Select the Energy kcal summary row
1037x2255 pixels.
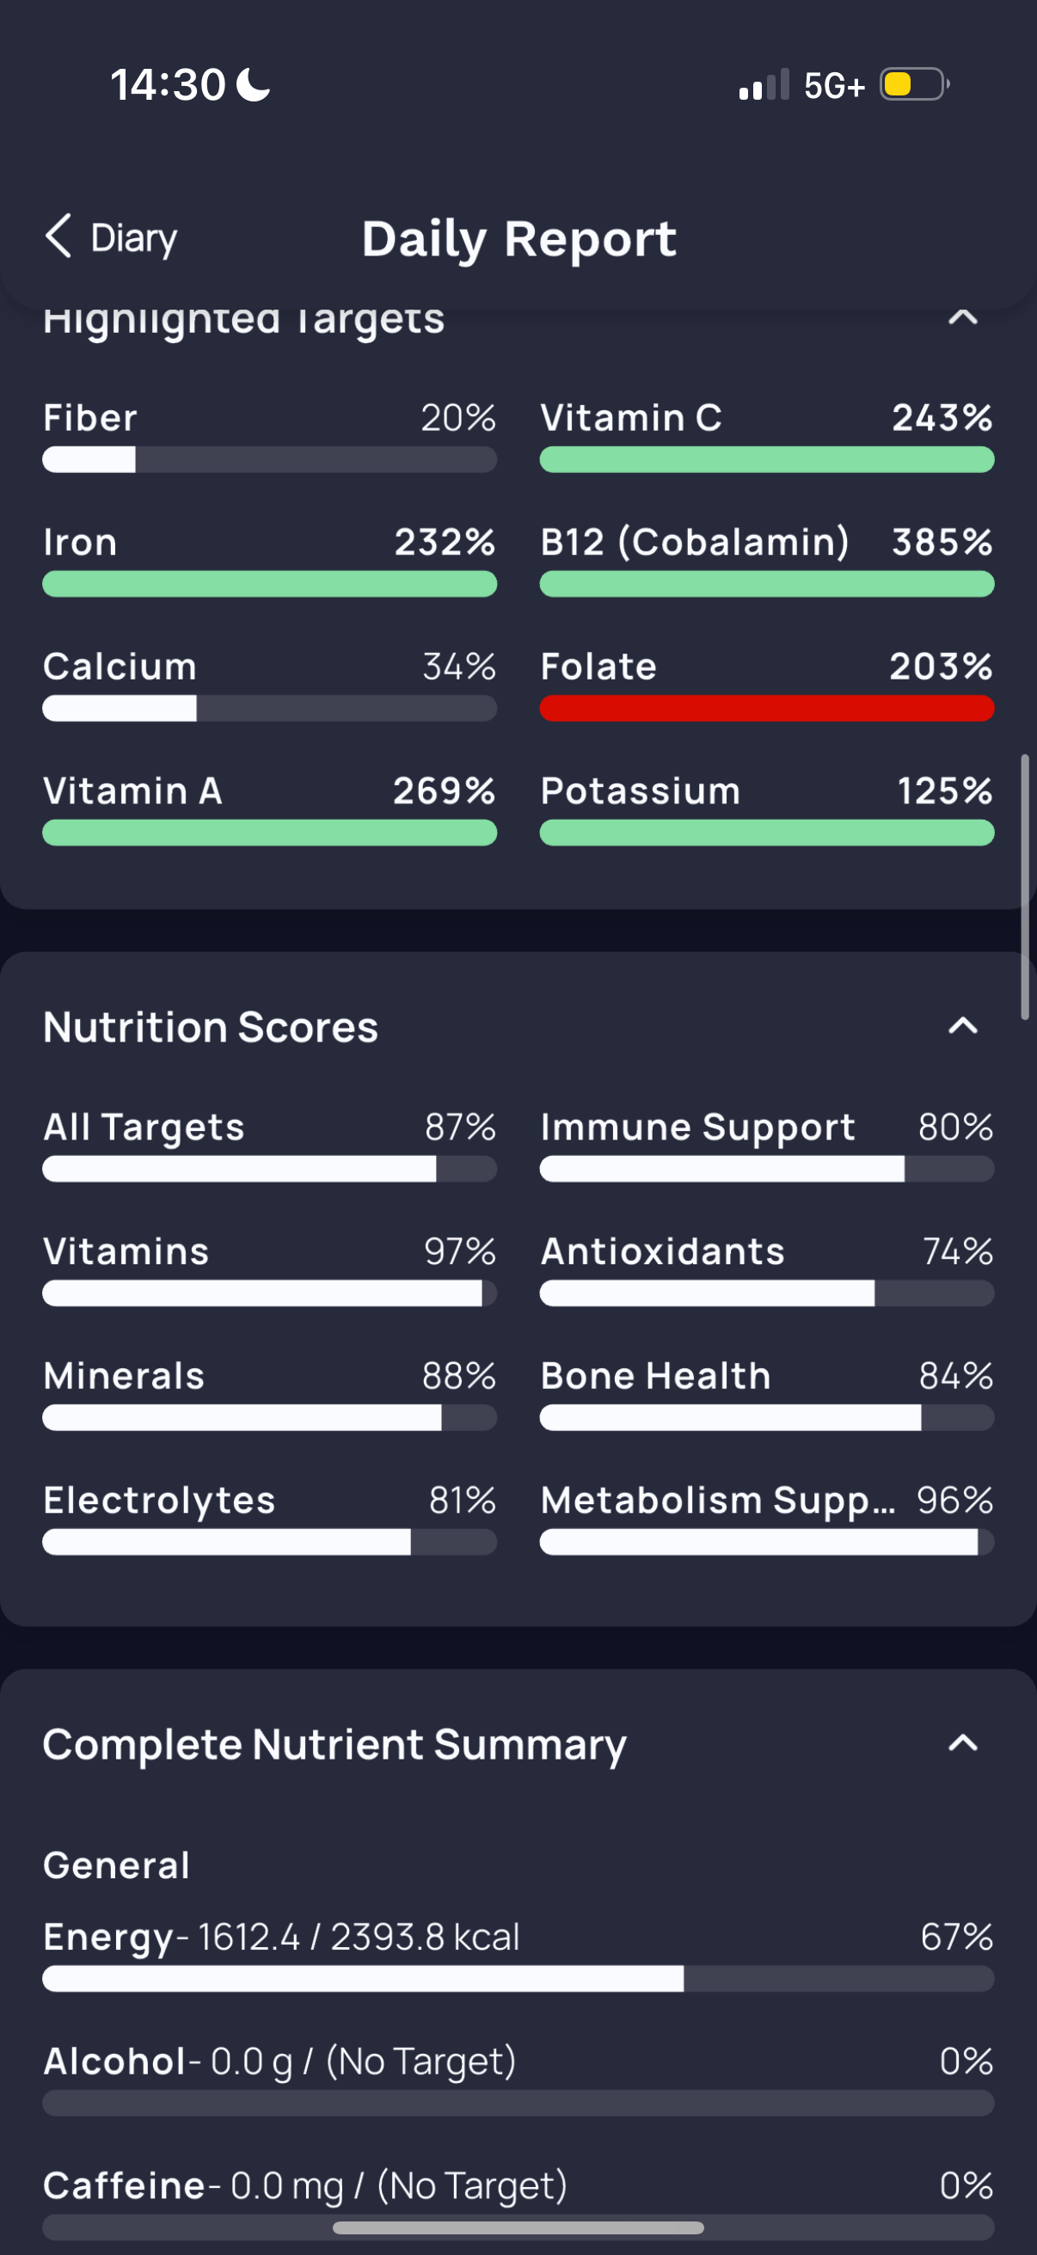pyautogui.click(x=518, y=1955)
